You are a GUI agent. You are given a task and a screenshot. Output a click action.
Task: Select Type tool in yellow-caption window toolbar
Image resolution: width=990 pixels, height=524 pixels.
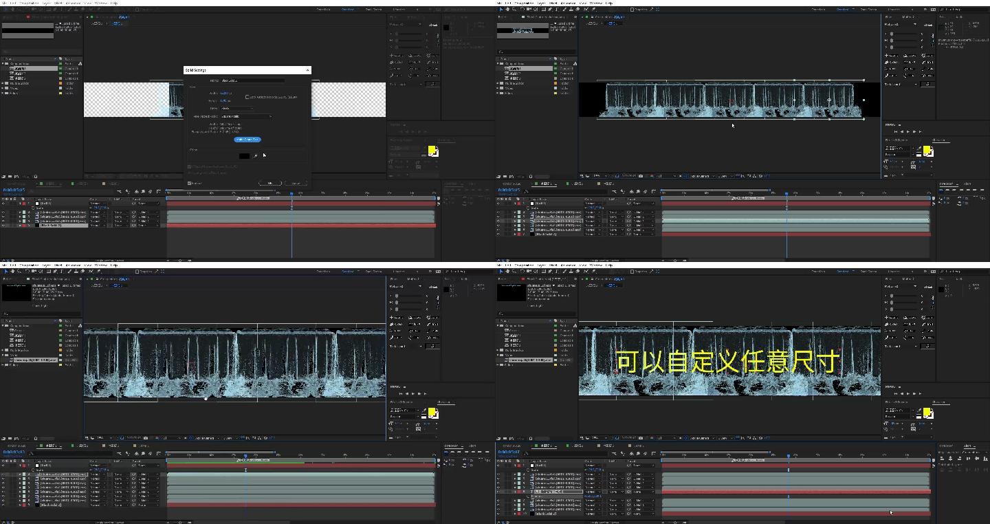point(557,271)
